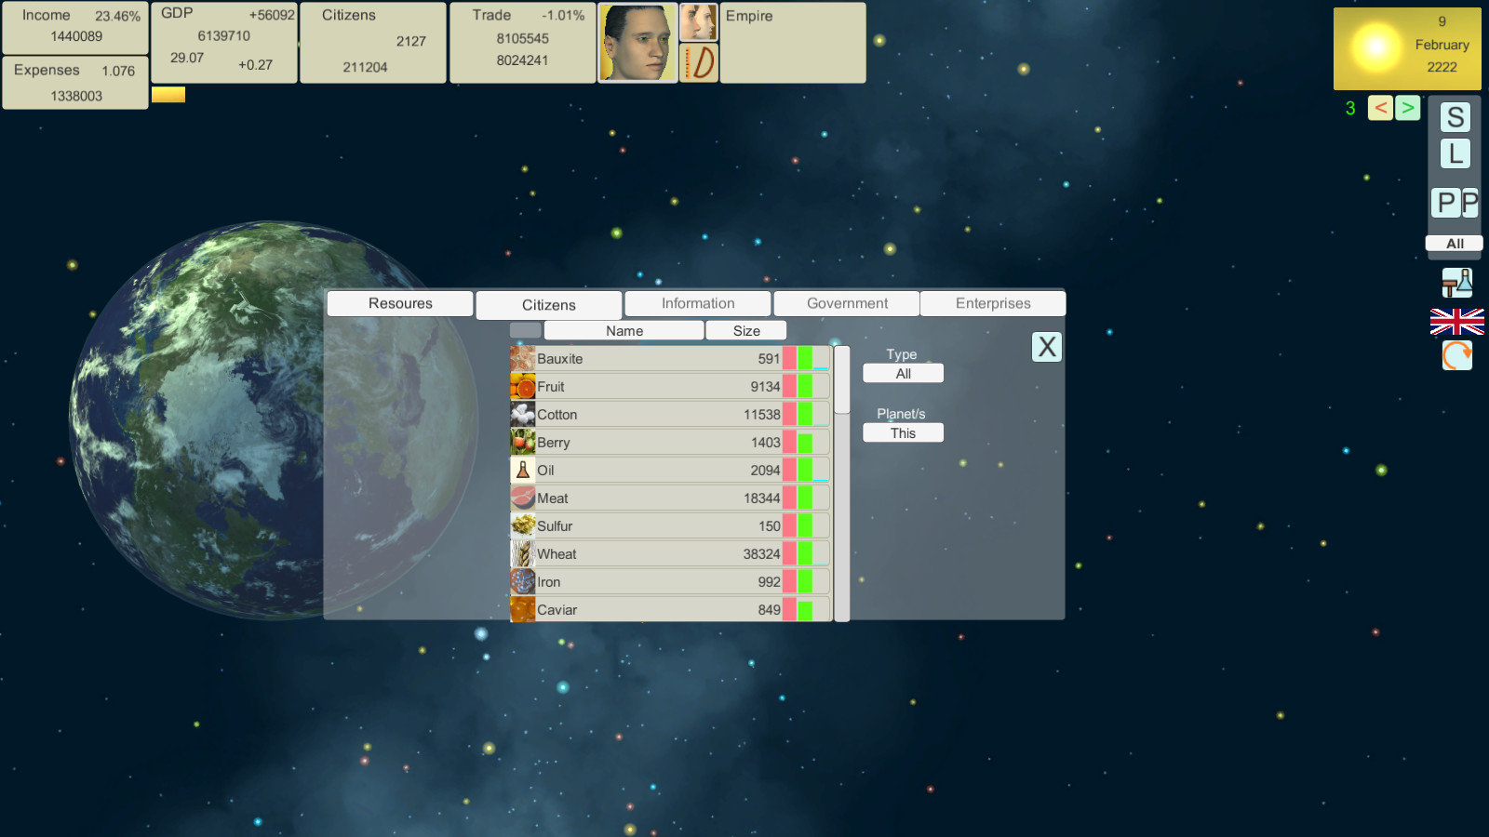Open the hammer and flask research icon
Screen dimensions: 1489x837
click(x=1456, y=283)
